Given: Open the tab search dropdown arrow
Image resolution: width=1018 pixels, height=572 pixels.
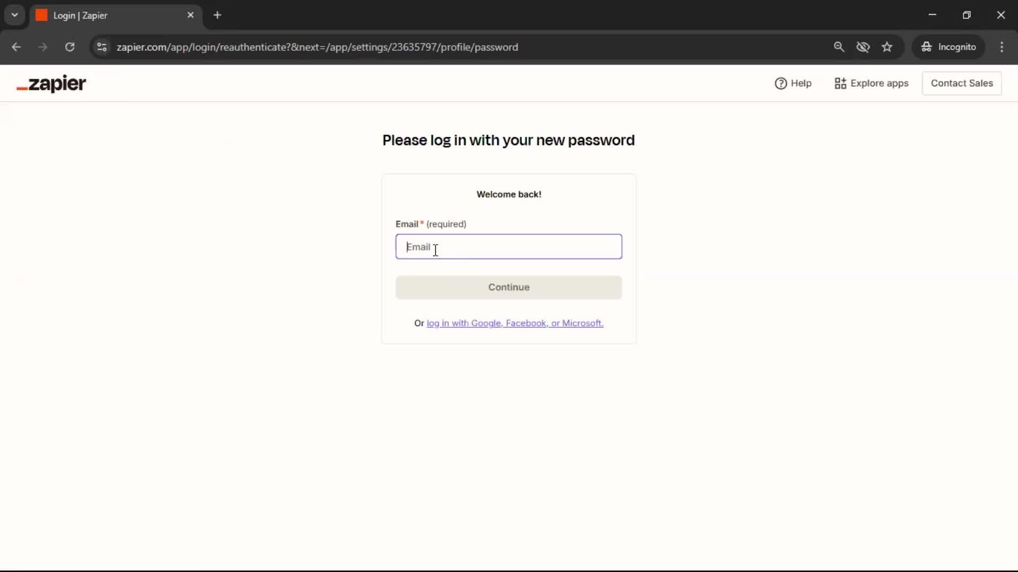Looking at the screenshot, I should (15, 15).
